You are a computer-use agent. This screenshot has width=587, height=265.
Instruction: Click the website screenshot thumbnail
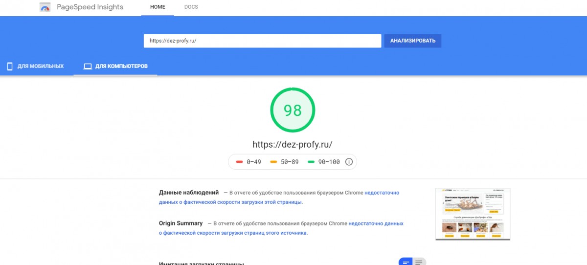click(x=473, y=214)
